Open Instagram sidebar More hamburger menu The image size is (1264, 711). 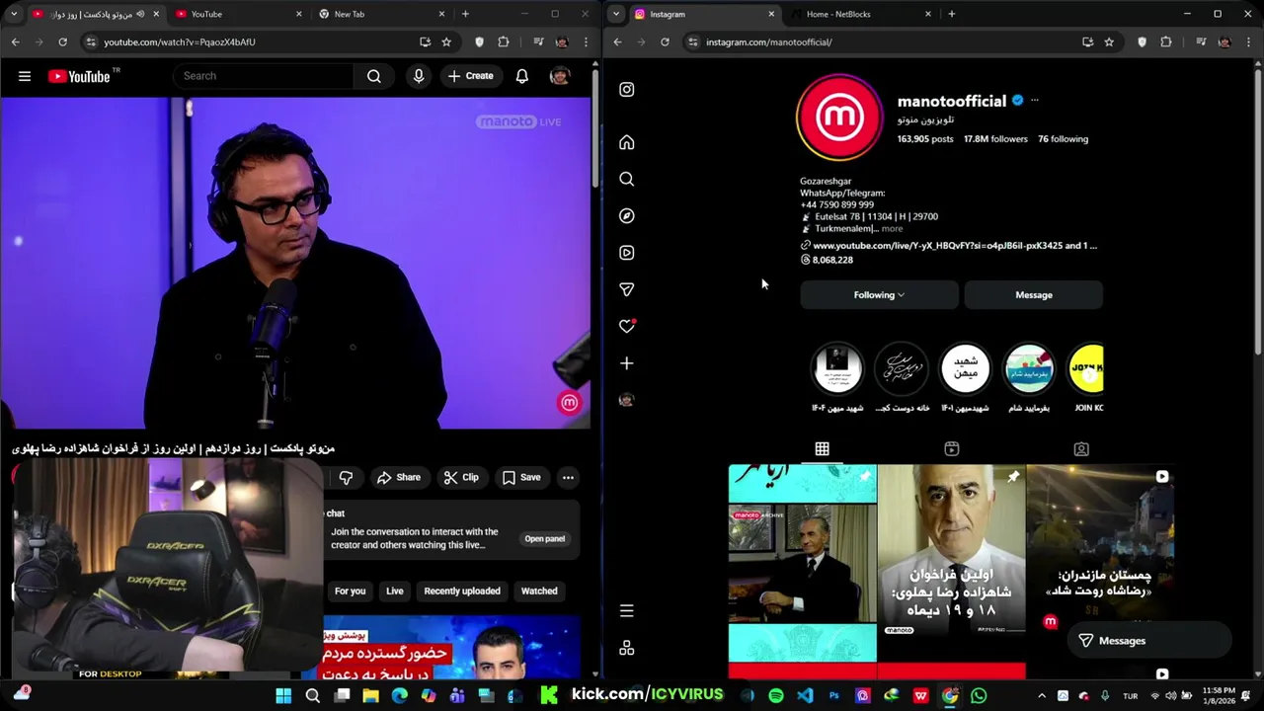(627, 611)
